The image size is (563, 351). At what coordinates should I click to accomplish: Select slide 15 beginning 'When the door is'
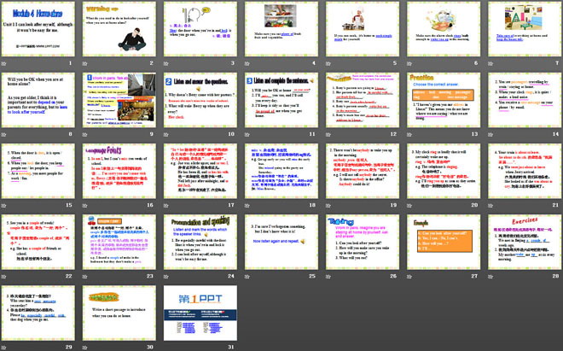click(x=38, y=171)
